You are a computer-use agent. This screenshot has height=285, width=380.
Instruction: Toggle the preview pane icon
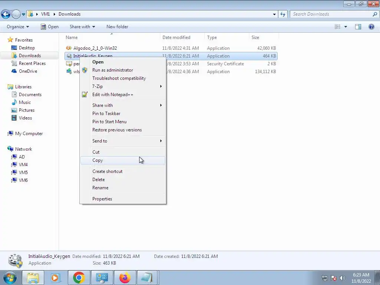pos(358,27)
